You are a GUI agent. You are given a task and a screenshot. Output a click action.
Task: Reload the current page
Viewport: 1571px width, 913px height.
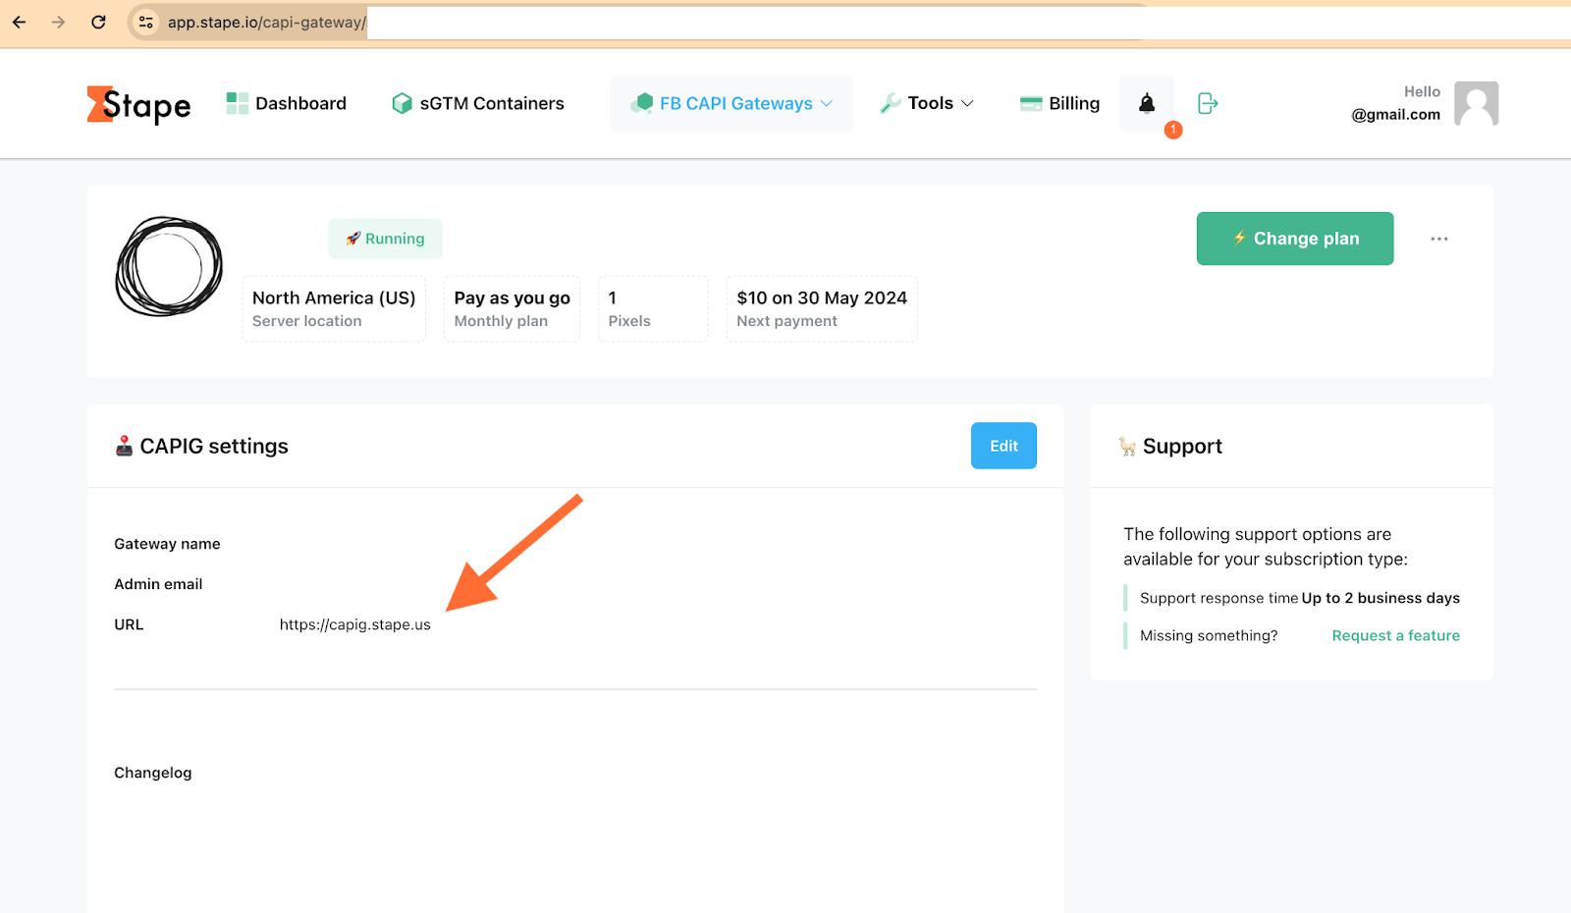pos(98,22)
